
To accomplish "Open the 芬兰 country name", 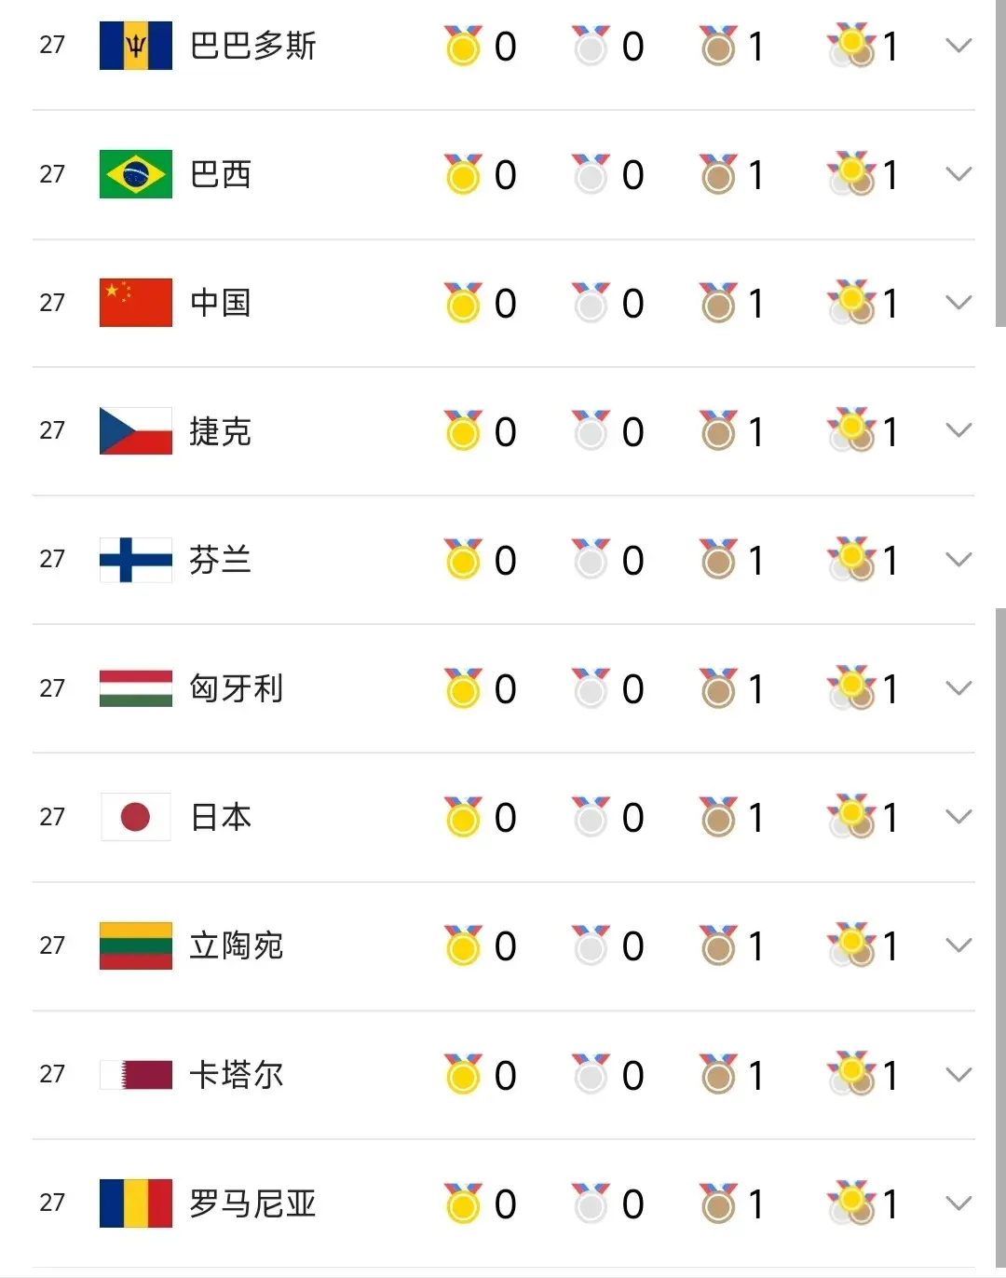I will (221, 560).
